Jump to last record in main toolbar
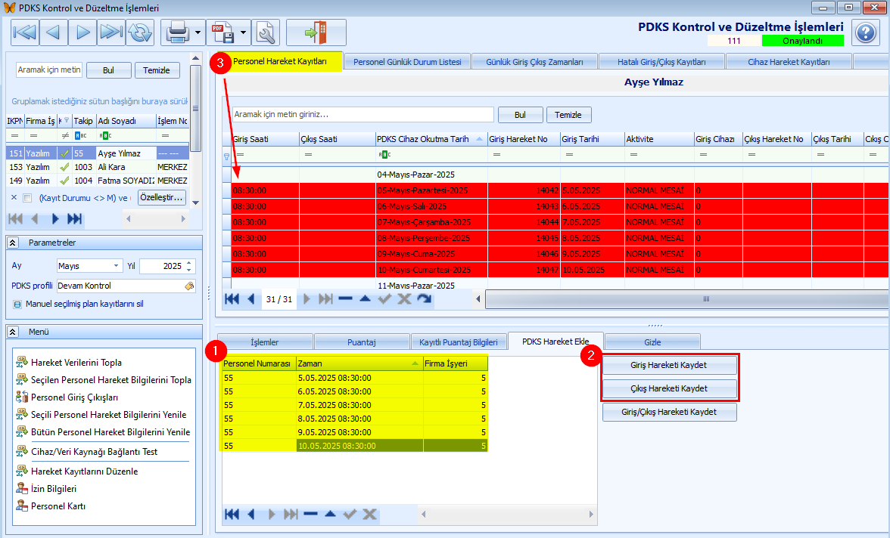 111,32
